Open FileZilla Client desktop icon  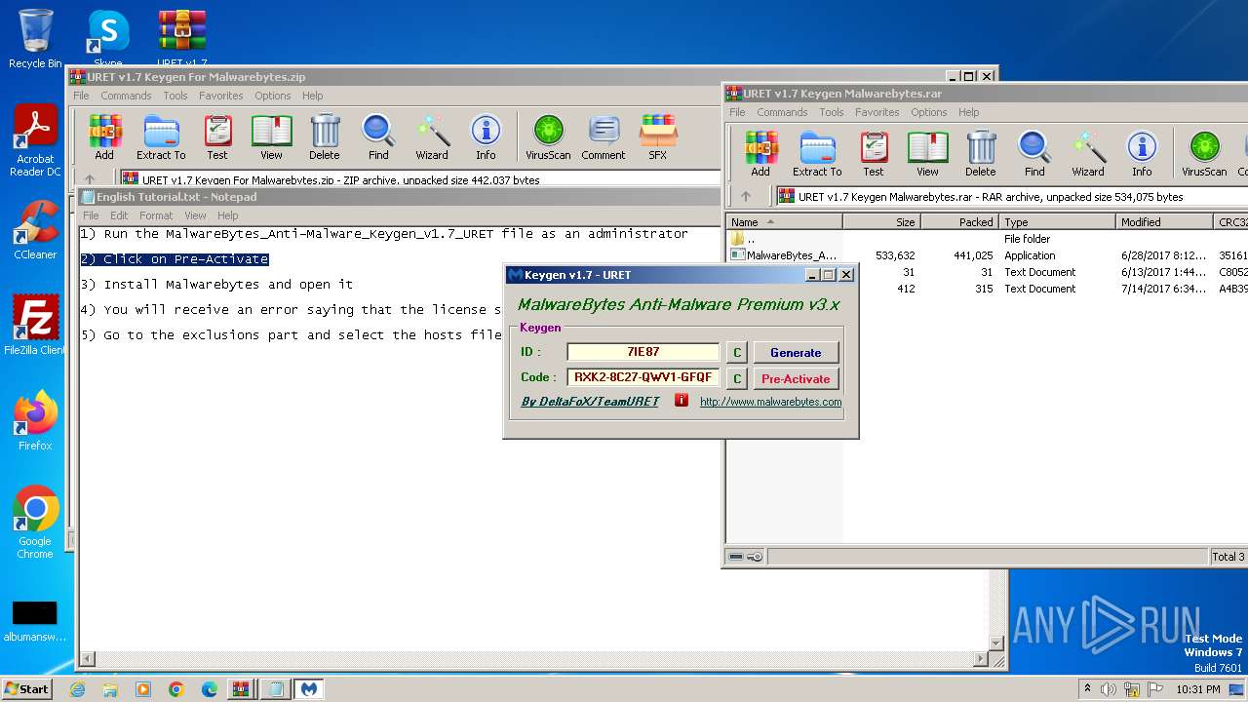tap(35, 326)
